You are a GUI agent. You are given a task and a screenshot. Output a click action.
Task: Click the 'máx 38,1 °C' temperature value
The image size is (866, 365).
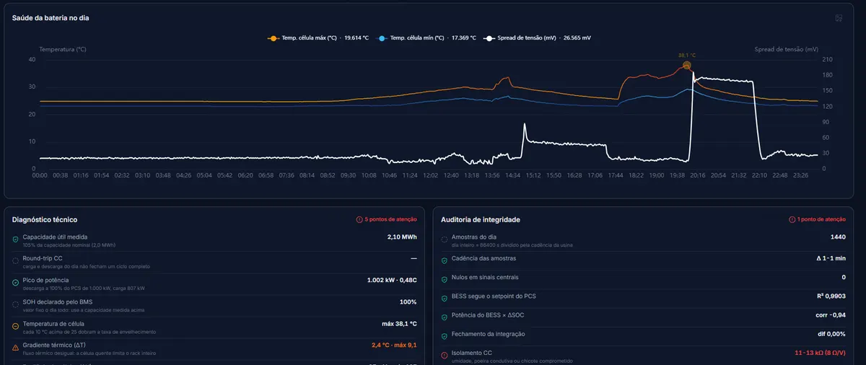(400, 324)
